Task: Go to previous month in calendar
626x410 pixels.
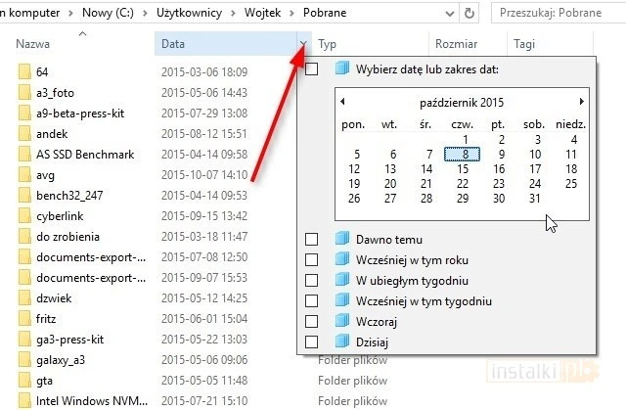Action: click(342, 102)
